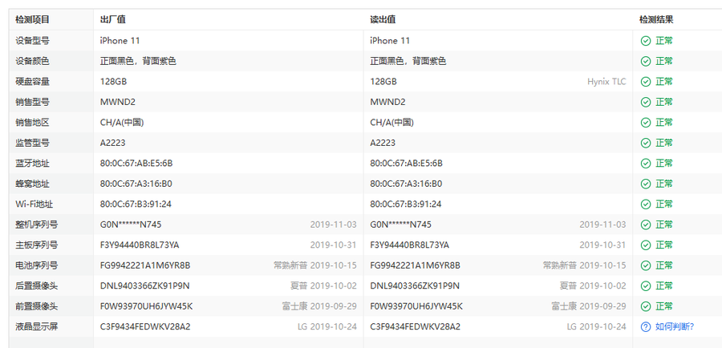This screenshot has width=722, height=348.
Task: Select the 电池序列号 row label
Action: 36,265
